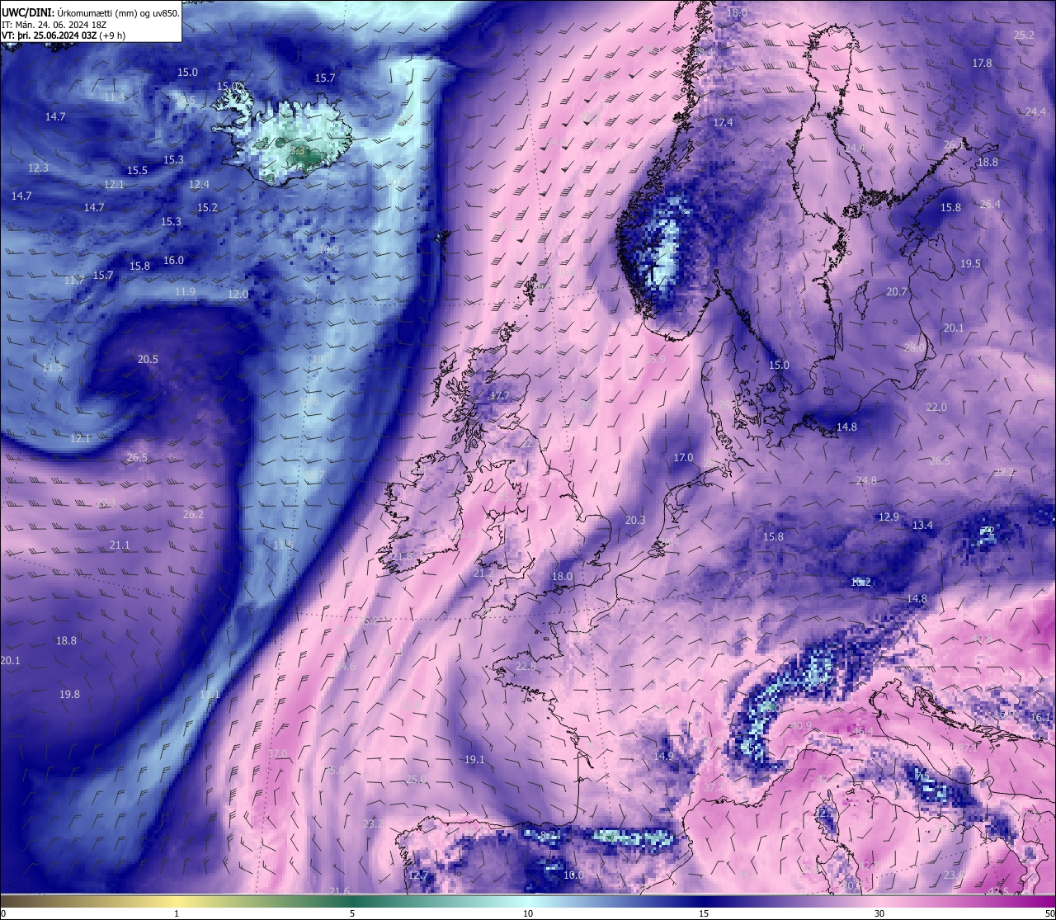Click the 17.0 value label near Denmark
Image resolution: width=1056 pixels, height=920 pixels.
(683, 457)
